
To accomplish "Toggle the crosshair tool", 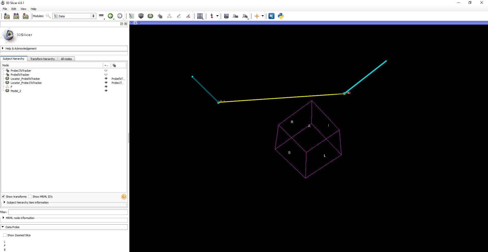I will click(x=257, y=16).
